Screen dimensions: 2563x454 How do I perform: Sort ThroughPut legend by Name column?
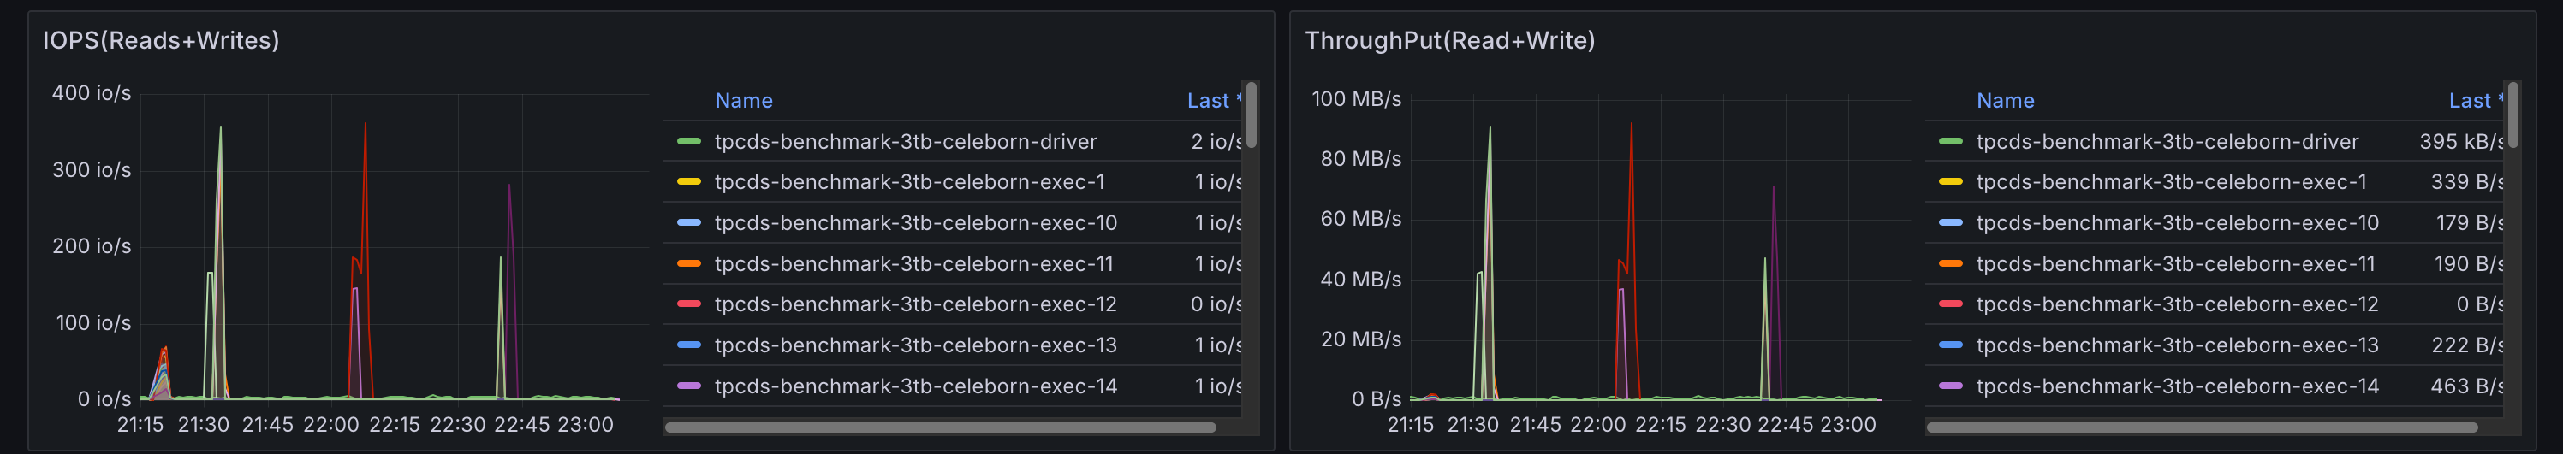click(x=2005, y=102)
